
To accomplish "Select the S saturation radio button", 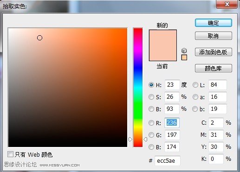I will pyautogui.click(x=151, y=97).
